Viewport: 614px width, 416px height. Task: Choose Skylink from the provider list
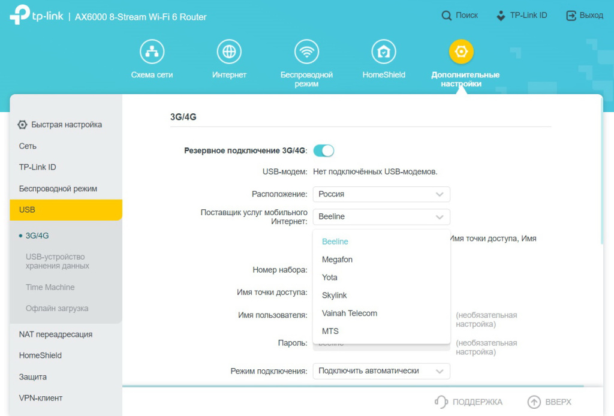coord(381,296)
